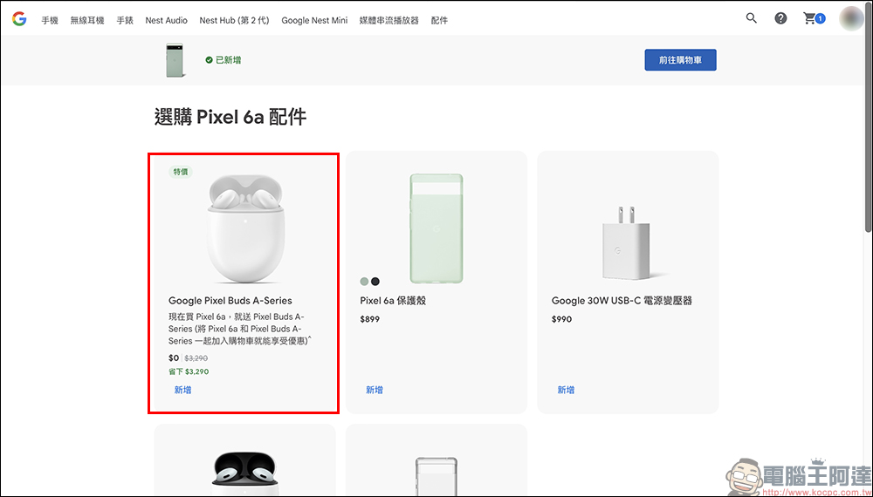
Task: Click the green check icon beside 已新增
Action: point(210,60)
